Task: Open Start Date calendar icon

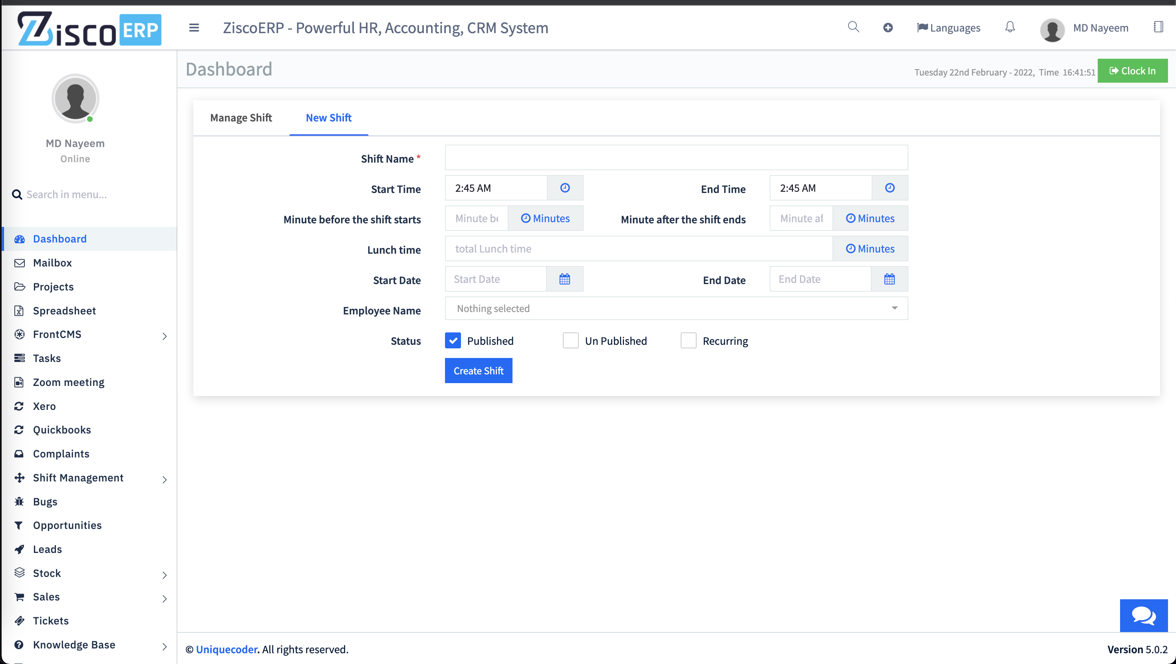Action: (x=564, y=279)
